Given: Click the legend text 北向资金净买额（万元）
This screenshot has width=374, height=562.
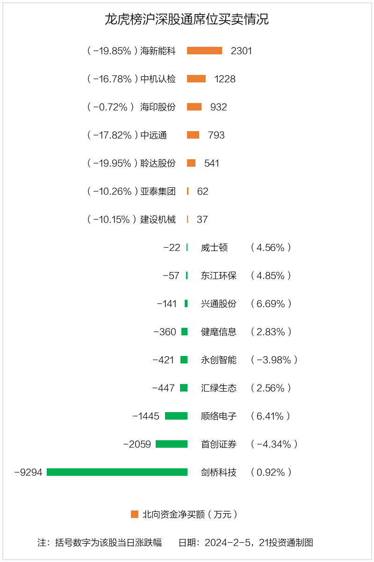Looking at the screenshot, I should (x=190, y=514).
